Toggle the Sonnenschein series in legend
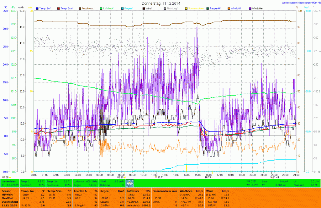This screenshot has width=321, height=208. [x=195, y=8]
